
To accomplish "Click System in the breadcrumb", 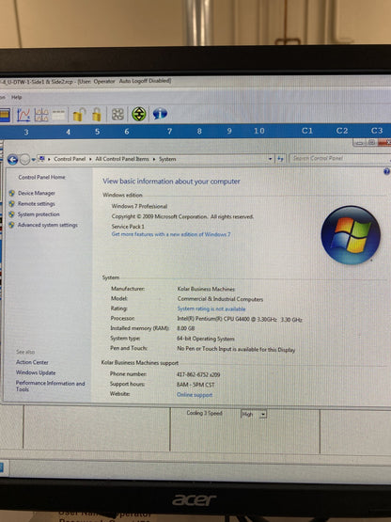I will [x=167, y=159].
